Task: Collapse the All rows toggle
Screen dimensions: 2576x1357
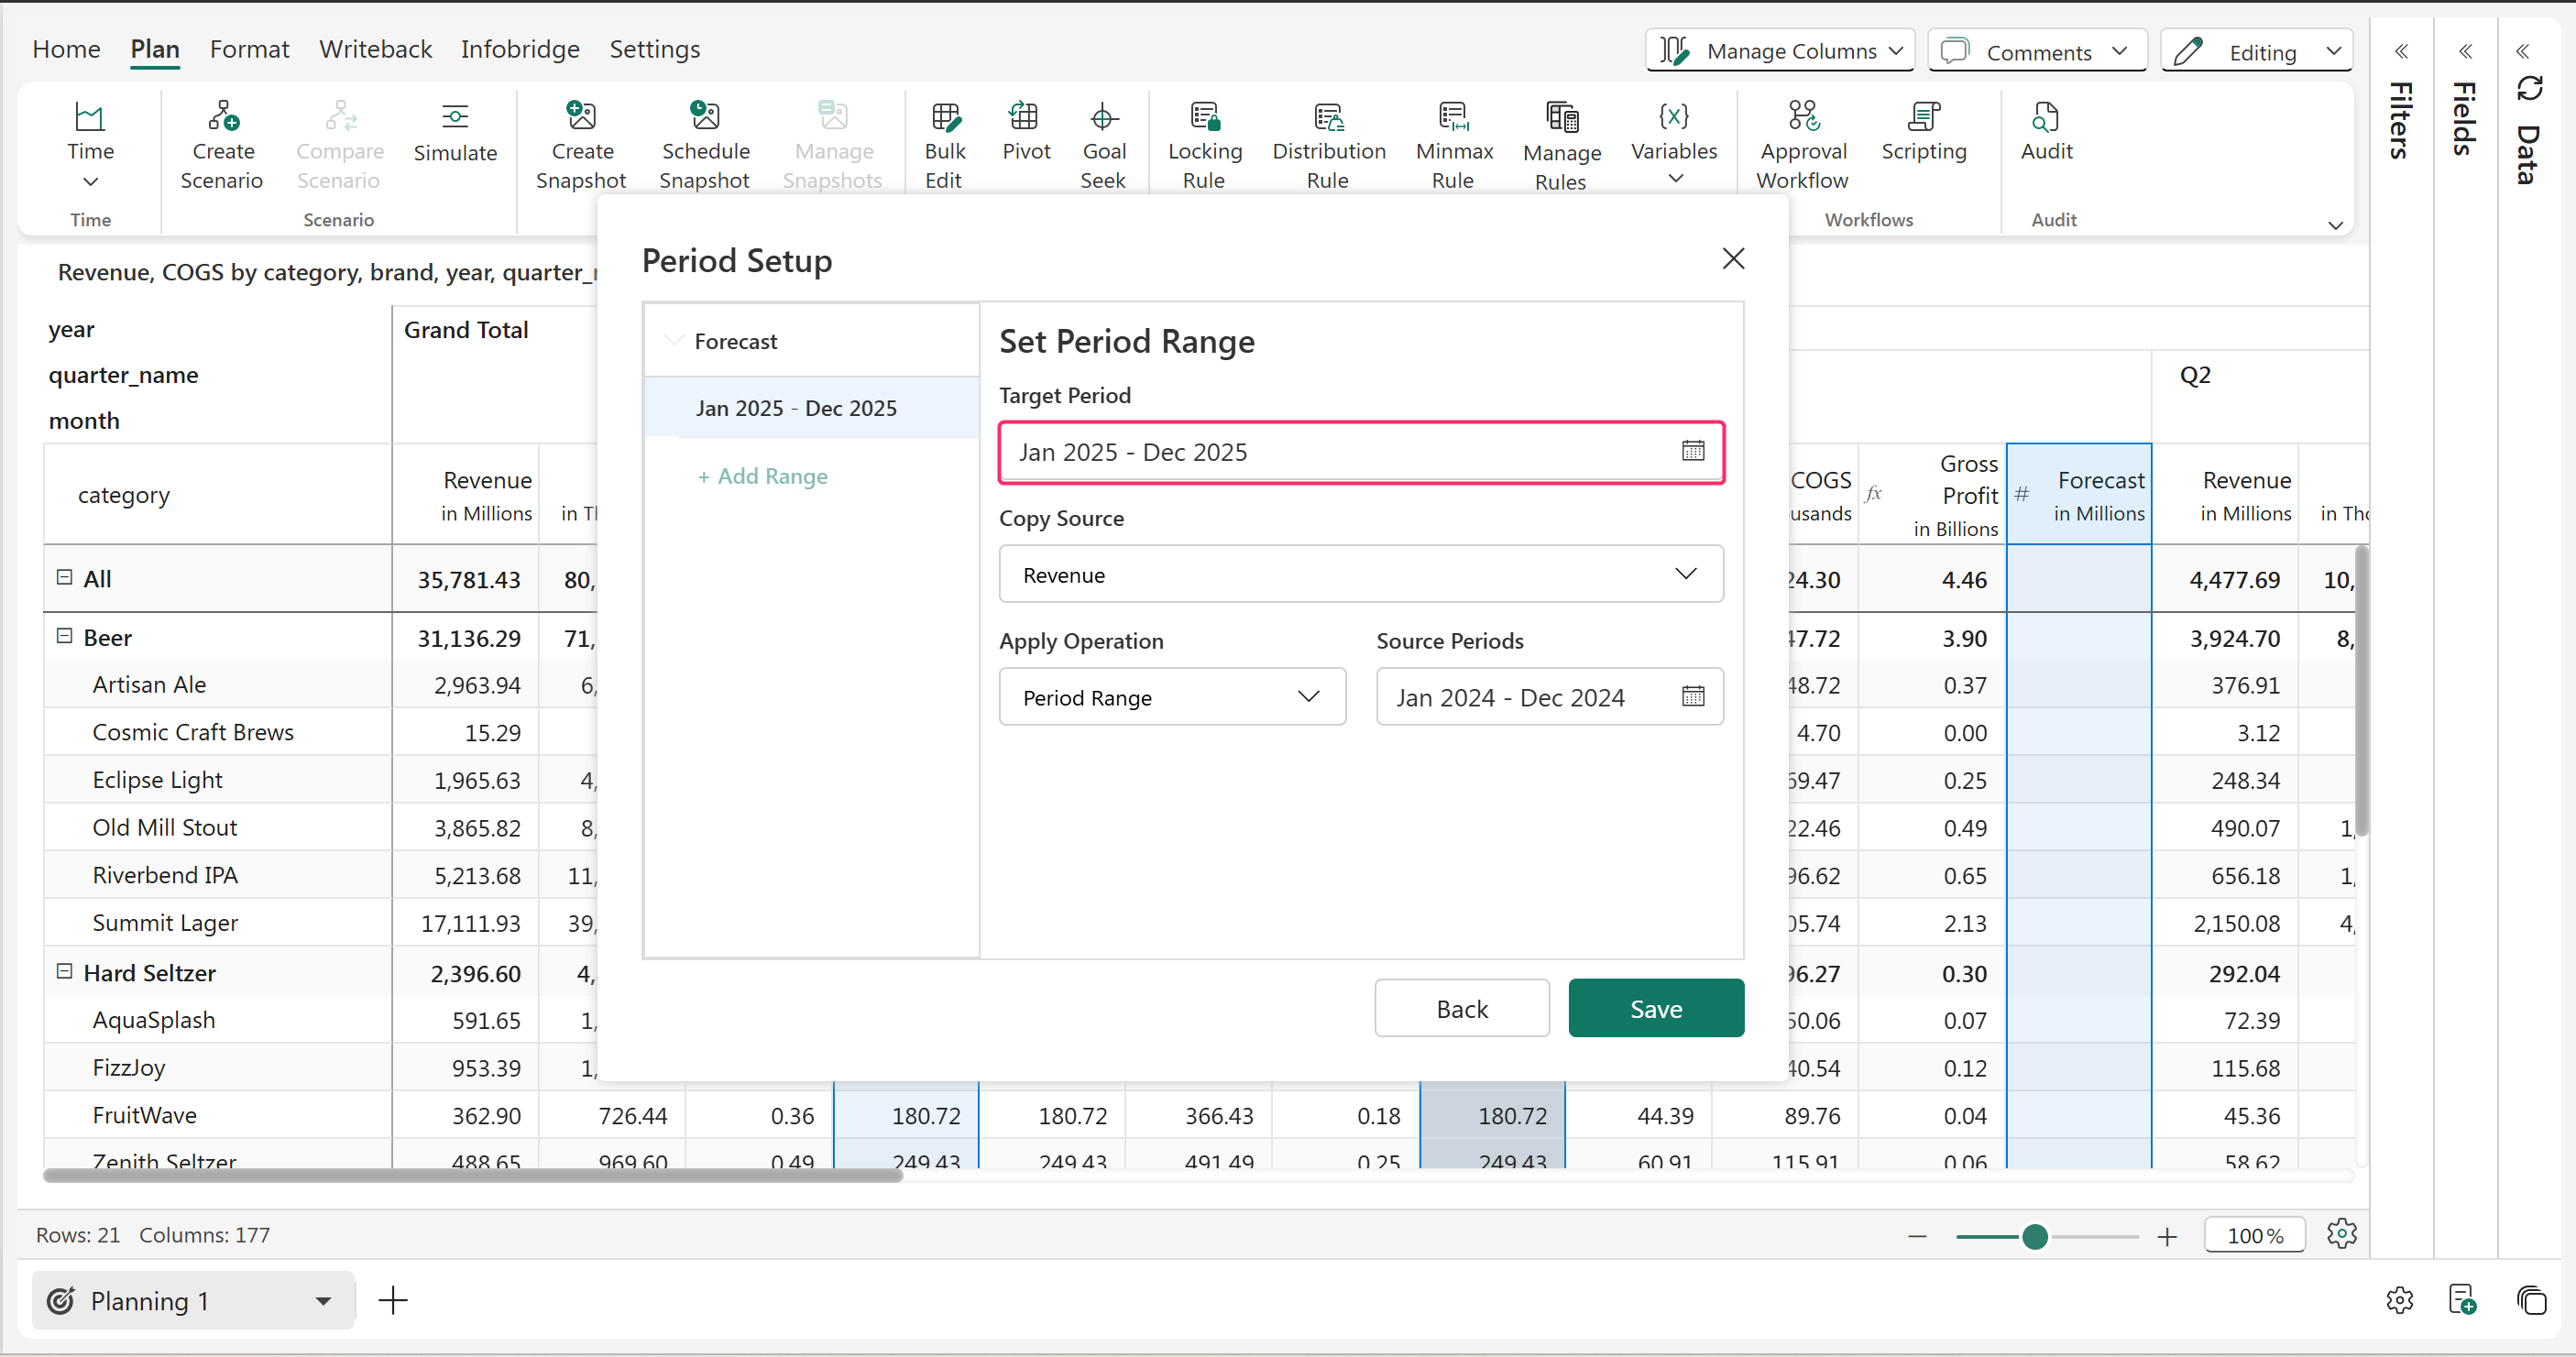Action: click(64, 577)
